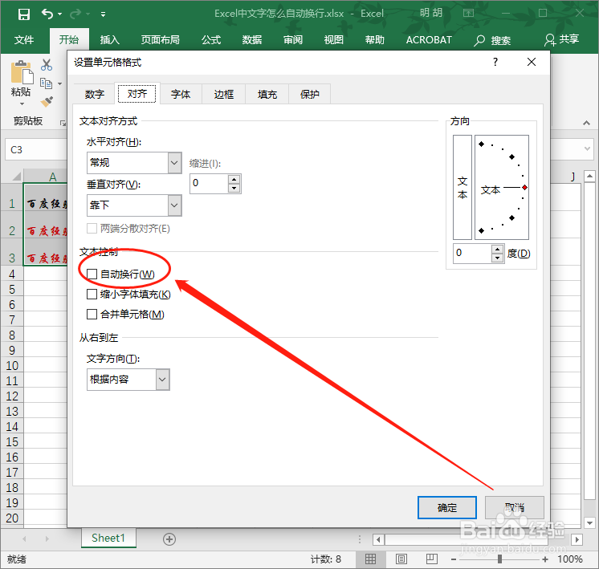
Task: Click the 度 degrees input field
Action: 473,253
